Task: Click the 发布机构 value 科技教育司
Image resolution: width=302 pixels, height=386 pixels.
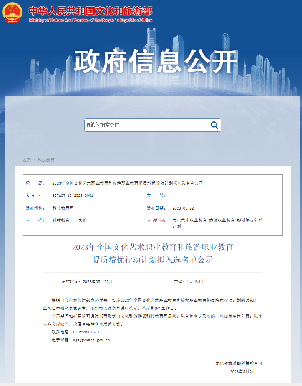Action: [x=63, y=208]
